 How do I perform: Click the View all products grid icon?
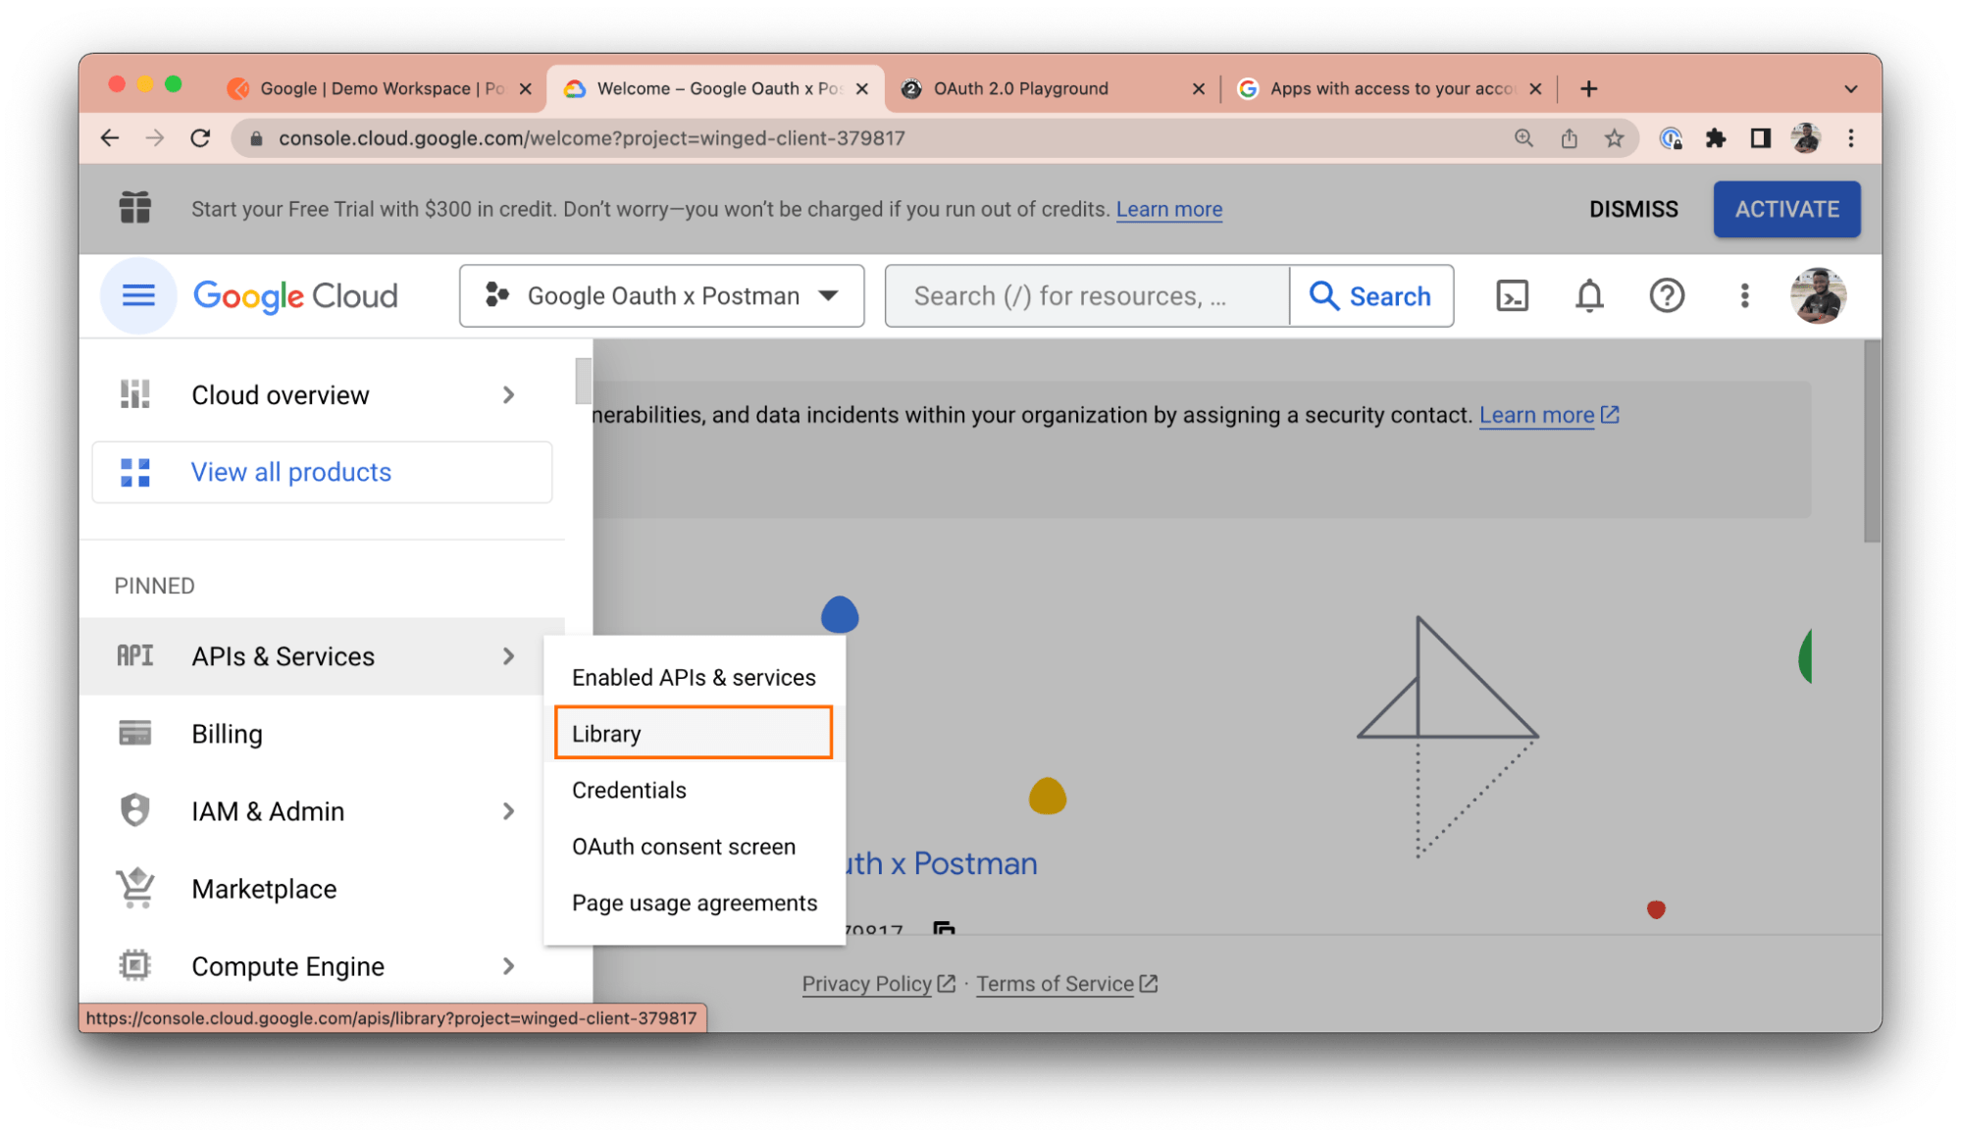[135, 472]
